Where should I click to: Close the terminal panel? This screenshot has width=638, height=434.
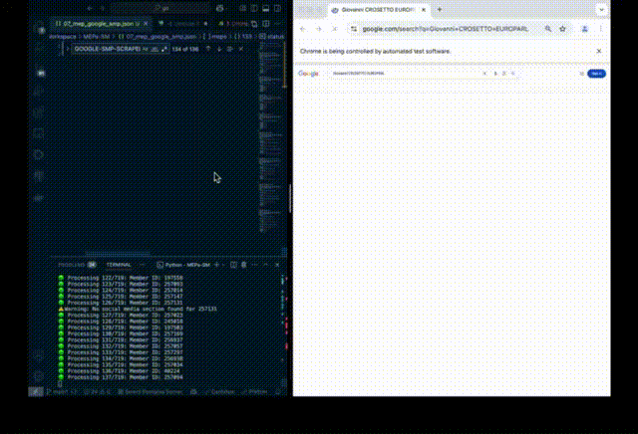277,265
